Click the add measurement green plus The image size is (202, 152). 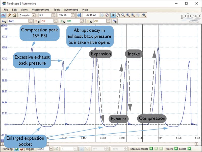click(x=151, y=149)
